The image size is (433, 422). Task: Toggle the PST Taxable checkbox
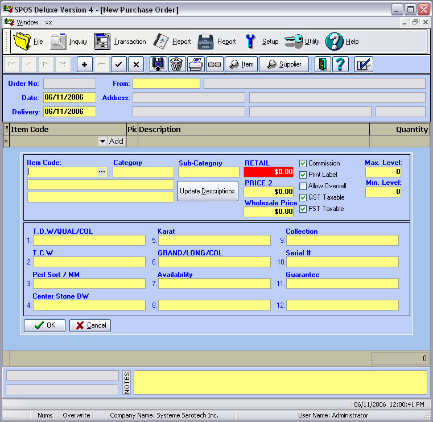click(x=303, y=209)
